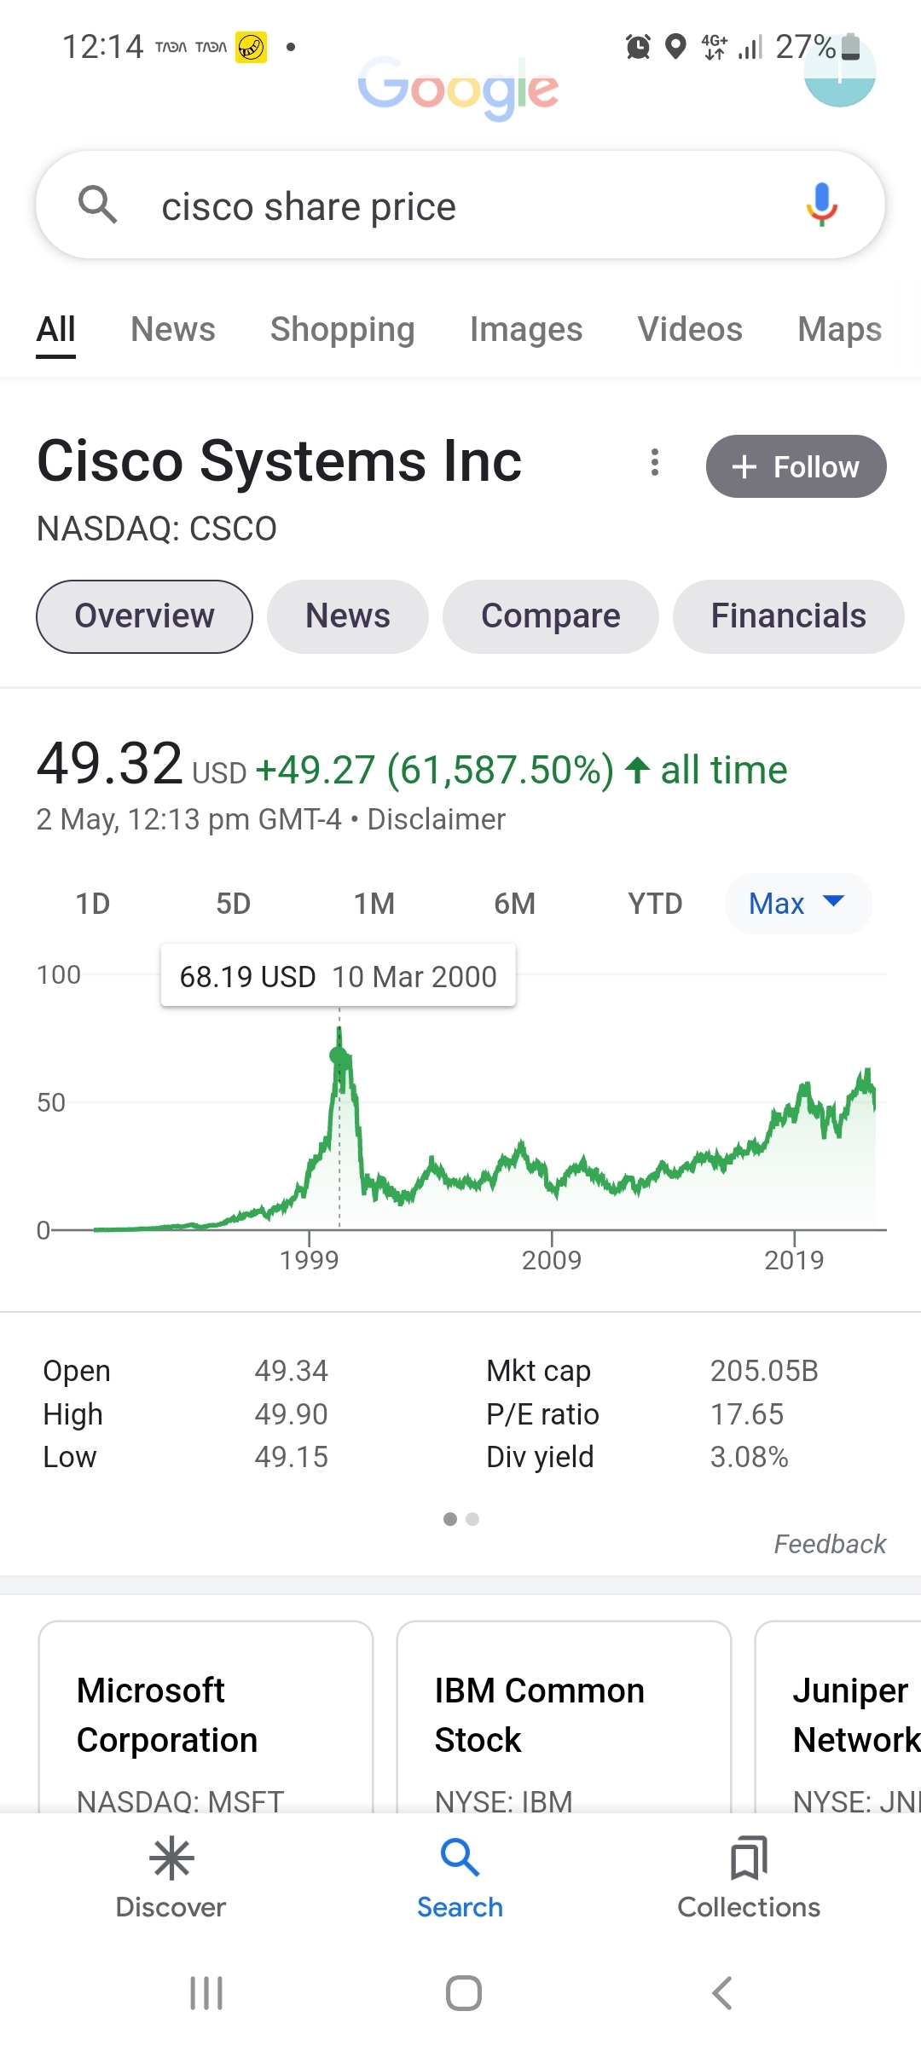The width and height of the screenshot is (921, 2046).
Task: Open the Android recent apps button
Action: (206, 1993)
